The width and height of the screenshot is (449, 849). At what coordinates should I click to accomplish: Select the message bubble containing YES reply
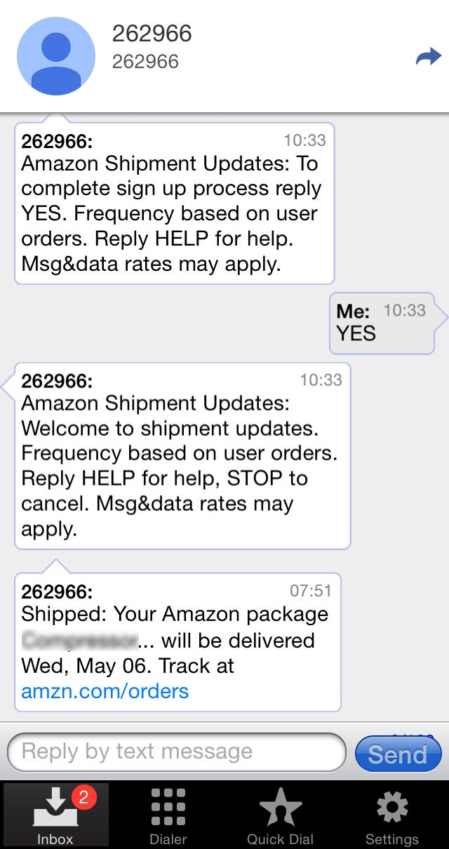(382, 323)
